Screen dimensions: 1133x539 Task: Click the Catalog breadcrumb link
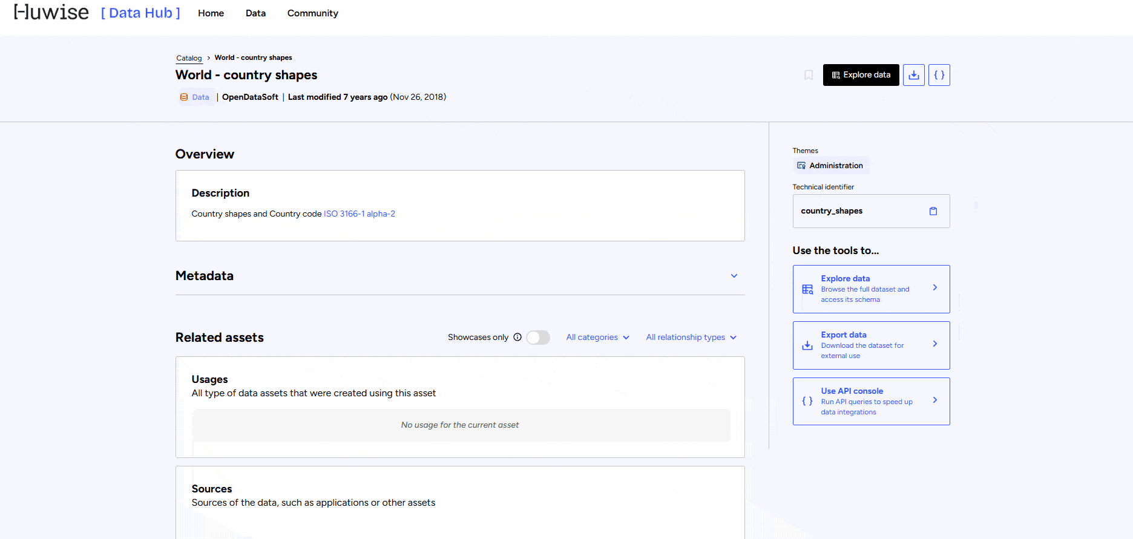pos(189,58)
